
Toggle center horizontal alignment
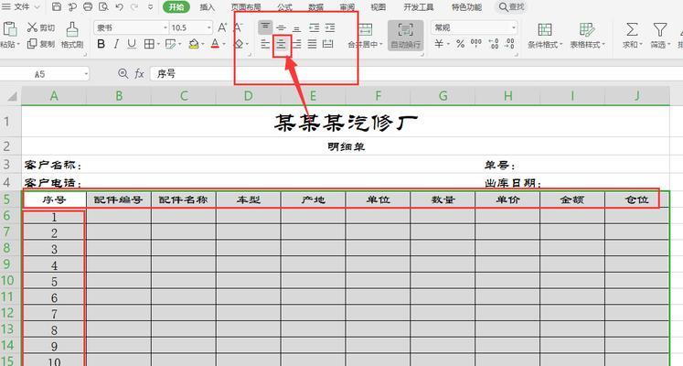tap(282, 44)
